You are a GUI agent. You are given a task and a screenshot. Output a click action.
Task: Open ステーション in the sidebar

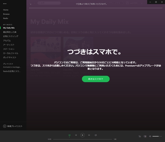(x=9, y=49)
